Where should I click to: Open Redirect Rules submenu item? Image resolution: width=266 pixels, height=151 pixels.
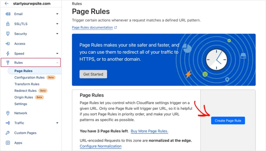[25, 91]
